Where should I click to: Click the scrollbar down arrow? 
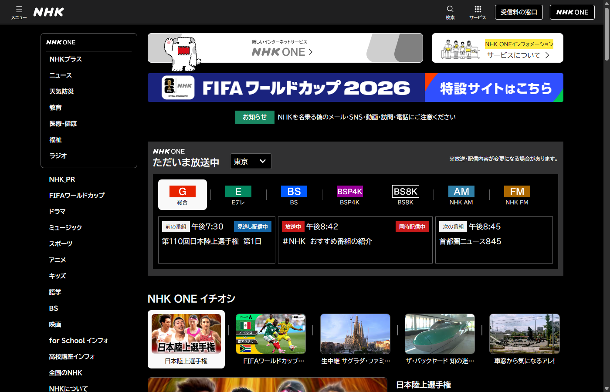coord(607,389)
